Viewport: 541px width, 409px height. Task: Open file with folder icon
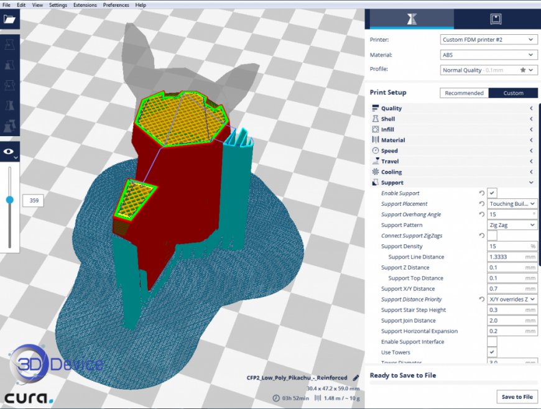(9, 19)
